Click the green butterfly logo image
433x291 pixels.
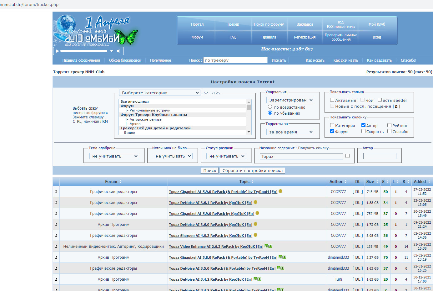pos(126,37)
